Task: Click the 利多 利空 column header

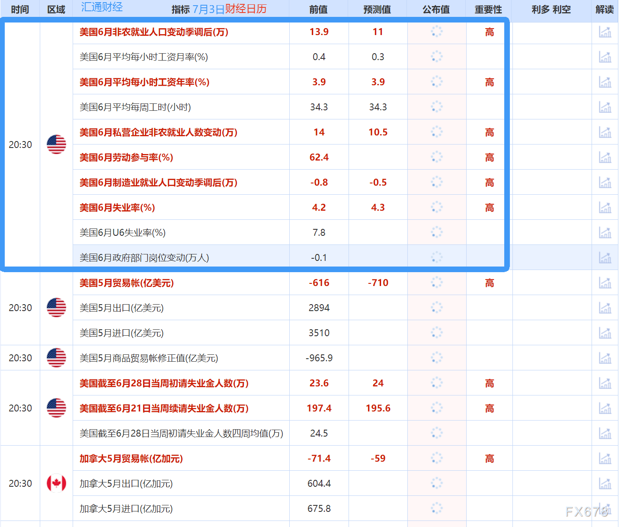Action: [x=552, y=9]
